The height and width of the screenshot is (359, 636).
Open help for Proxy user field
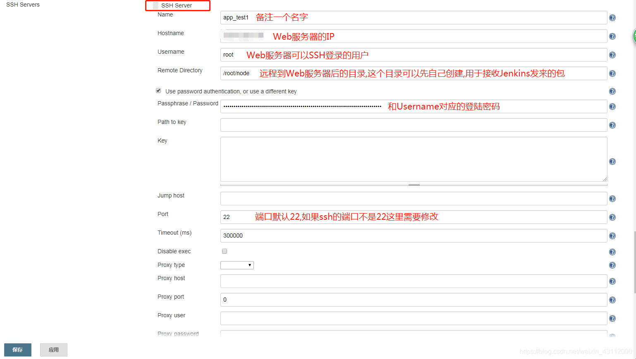click(x=612, y=319)
